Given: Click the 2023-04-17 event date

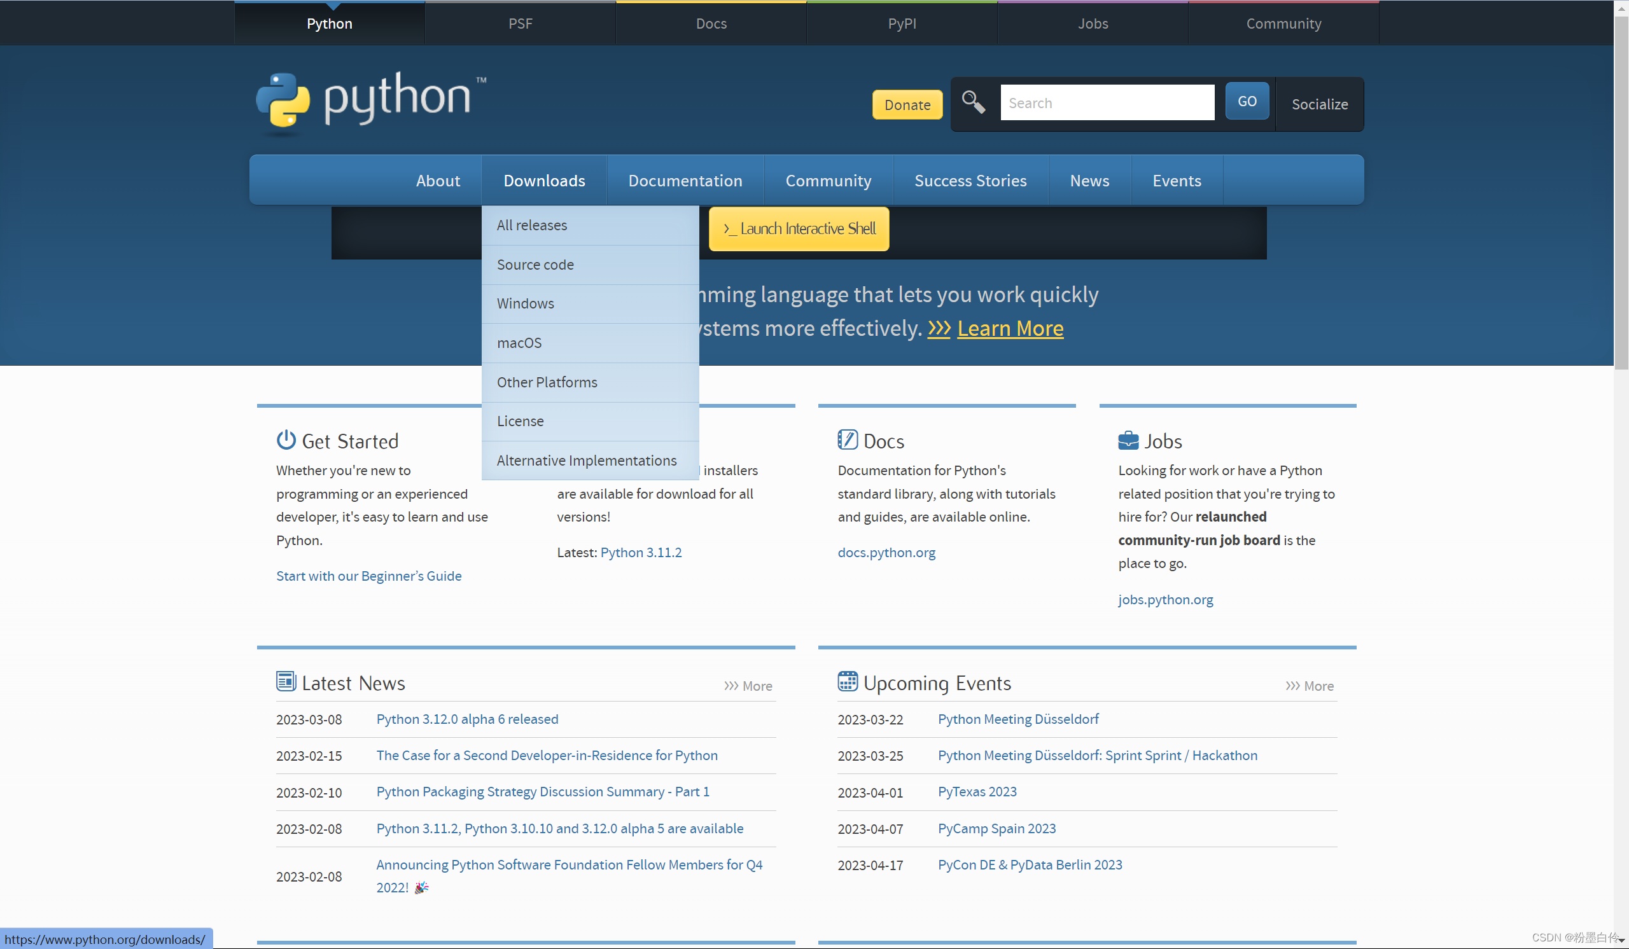Looking at the screenshot, I should point(870,865).
